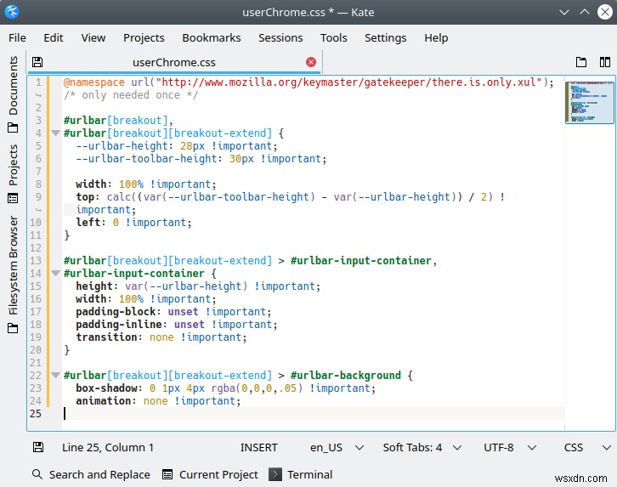Collapse the code fold at line 4
Screen dimensions: 617x487
(55, 133)
